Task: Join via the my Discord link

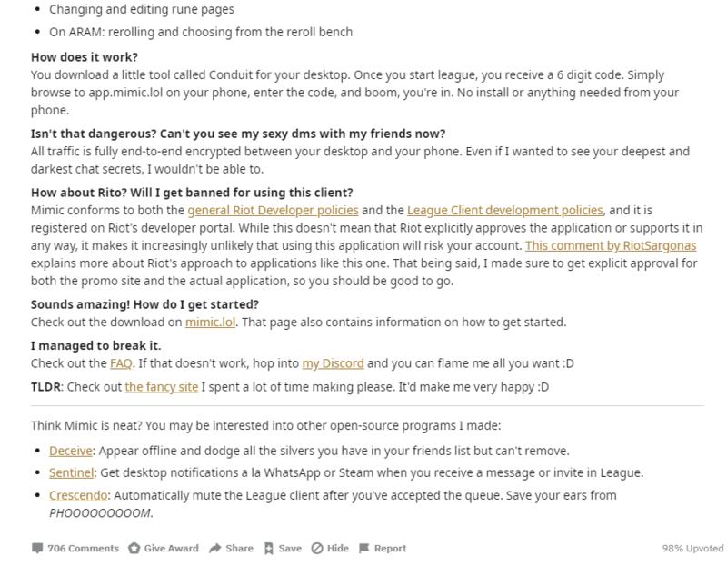Action: pyautogui.click(x=333, y=363)
